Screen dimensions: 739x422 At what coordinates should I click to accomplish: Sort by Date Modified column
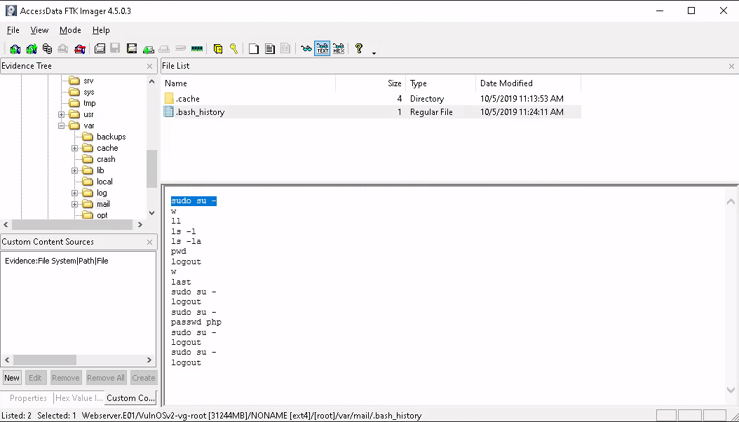tap(529, 83)
